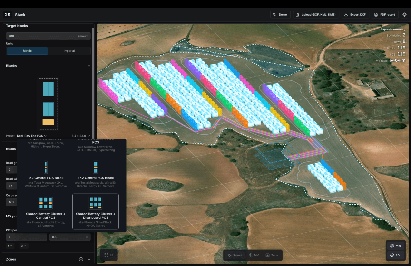Viewport: 411px width, 266px height.
Task: Click the Target blocks amount field
Action: pyautogui.click(x=48, y=36)
